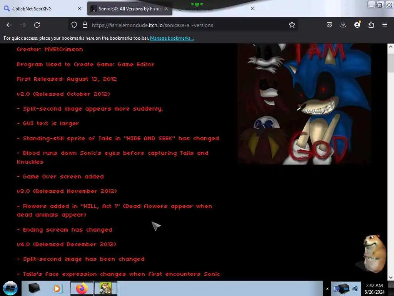This screenshot has height=296, width=394.
Task: Open the Firefox application hamburger menu
Action: pos(385,25)
